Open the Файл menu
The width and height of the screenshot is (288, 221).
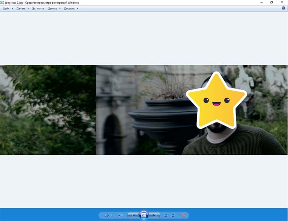pyautogui.click(x=6, y=8)
